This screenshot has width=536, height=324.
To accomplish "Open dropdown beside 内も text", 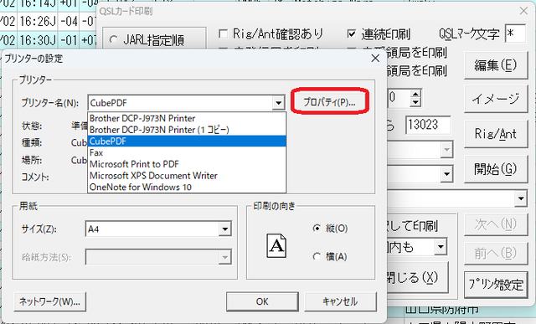I will click(441, 246).
